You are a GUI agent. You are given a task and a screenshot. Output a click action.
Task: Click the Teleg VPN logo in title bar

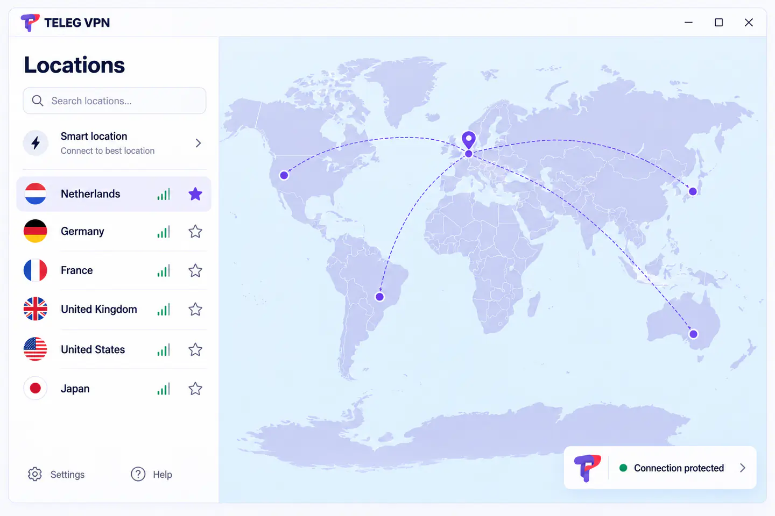(x=30, y=23)
